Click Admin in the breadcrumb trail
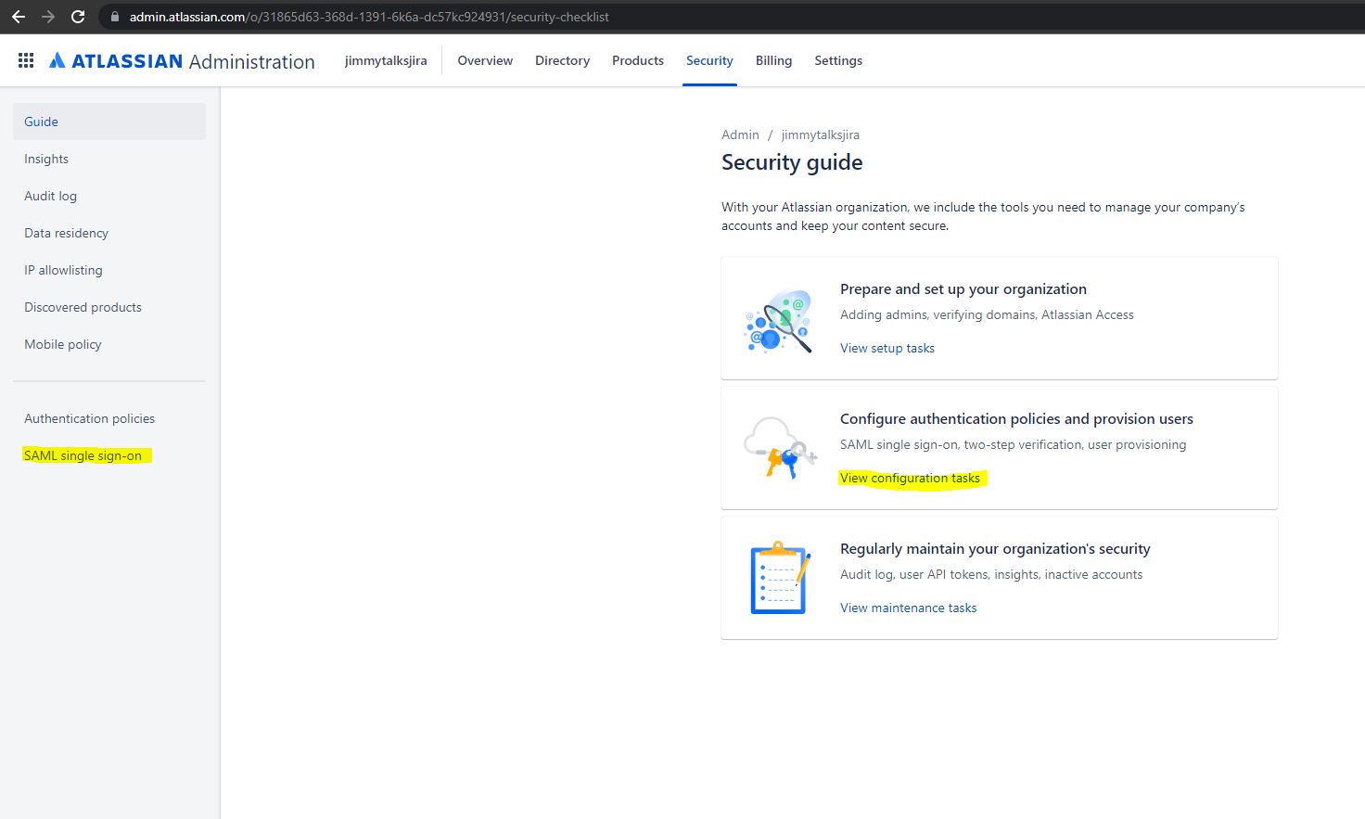This screenshot has width=1365, height=819. 740,134
